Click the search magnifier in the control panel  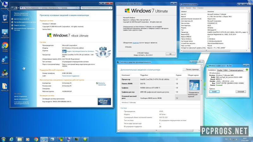111,8
